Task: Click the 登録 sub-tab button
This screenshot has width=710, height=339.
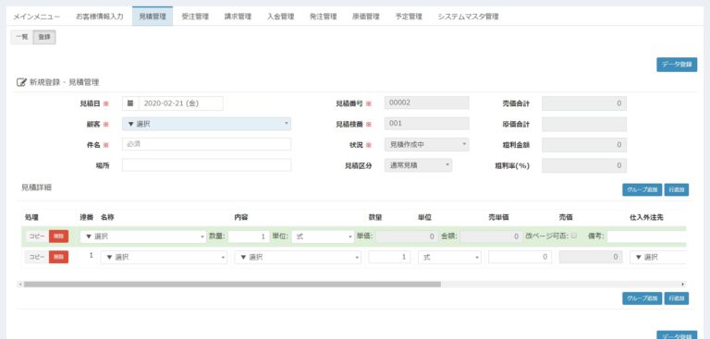Action: (x=44, y=37)
